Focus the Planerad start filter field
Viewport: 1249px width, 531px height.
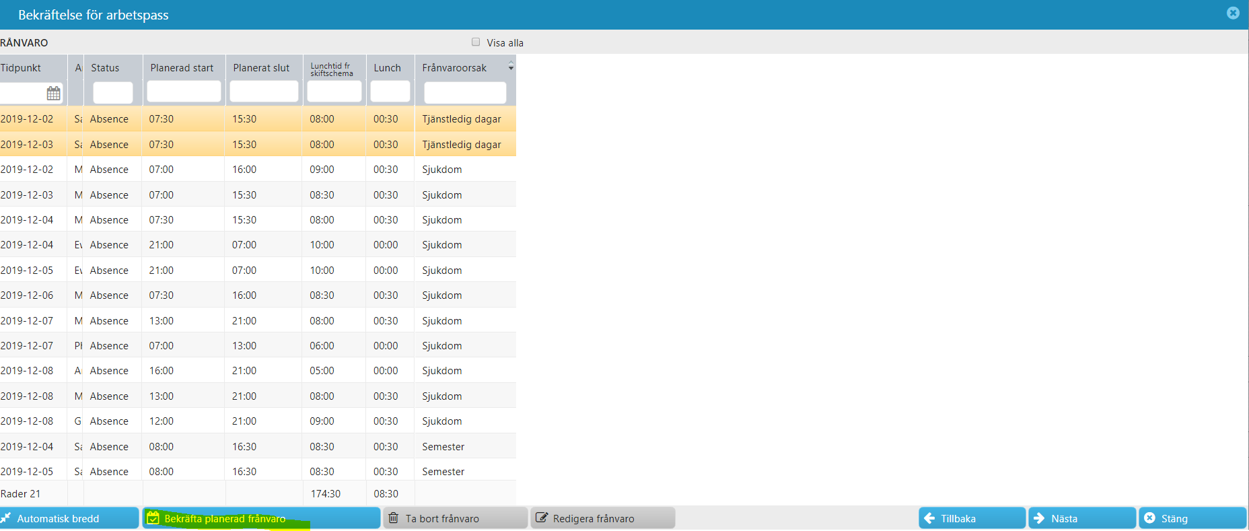[184, 92]
